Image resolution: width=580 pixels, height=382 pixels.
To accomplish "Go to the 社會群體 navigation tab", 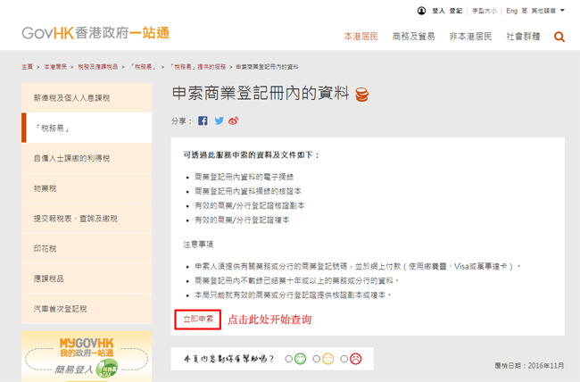I will (x=523, y=37).
